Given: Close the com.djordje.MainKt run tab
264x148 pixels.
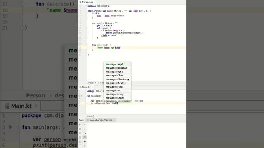Looking at the screenshot, I should pyautogui.click(x=114, y=120).
